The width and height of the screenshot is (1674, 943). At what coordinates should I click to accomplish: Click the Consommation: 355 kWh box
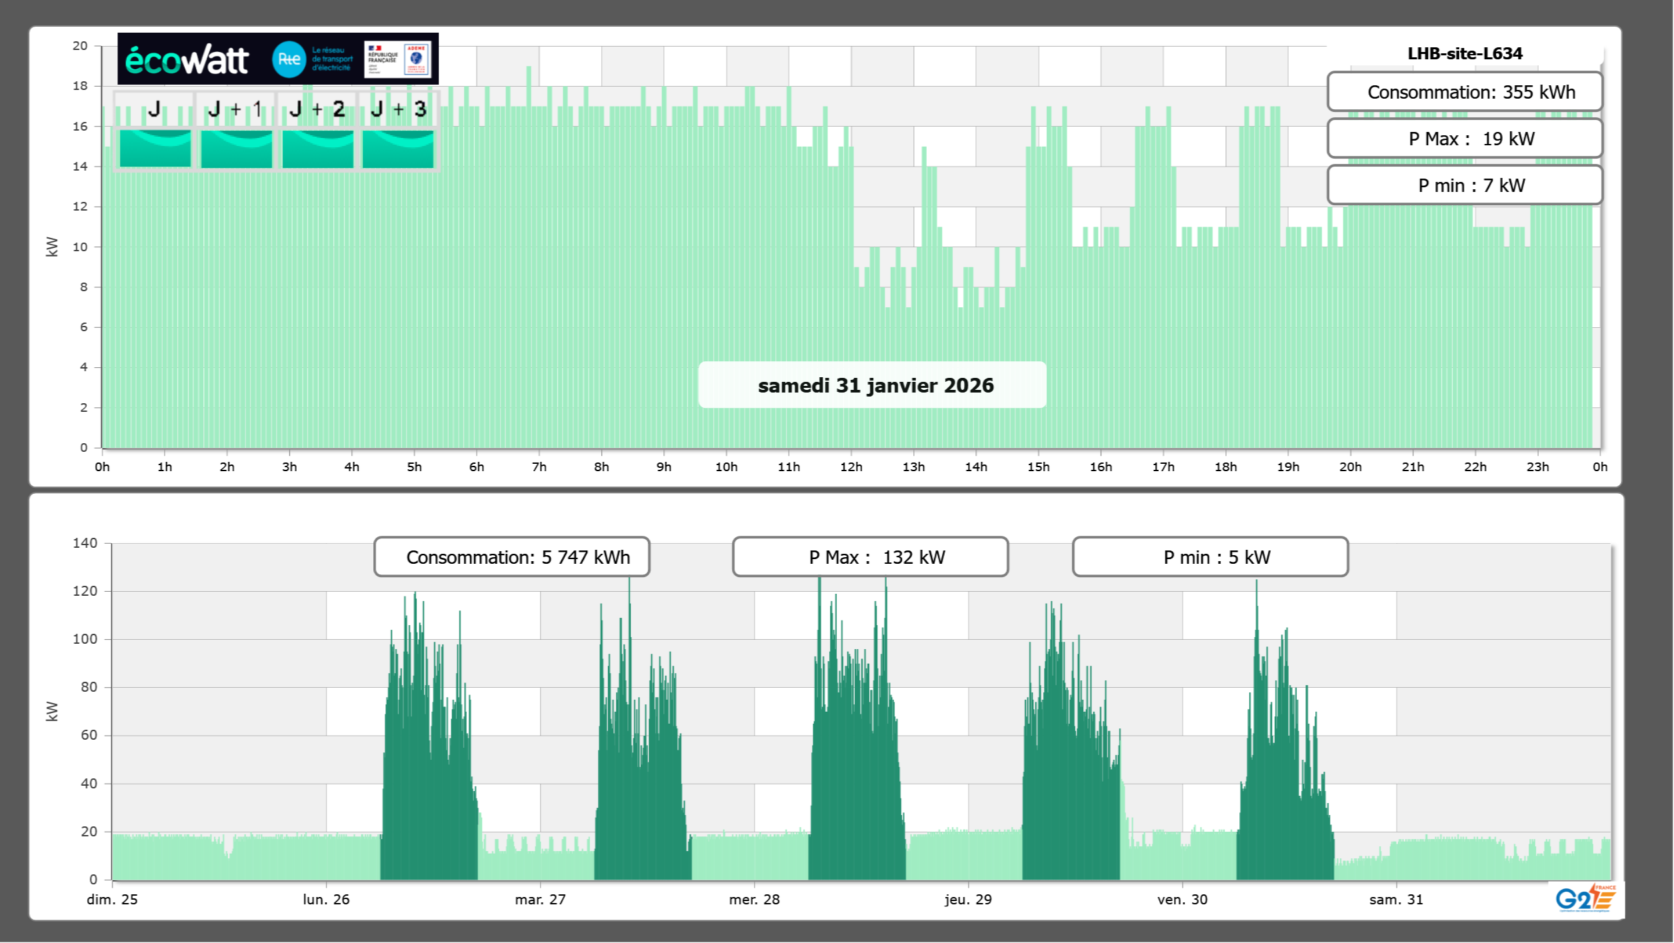click(1464, 92)
